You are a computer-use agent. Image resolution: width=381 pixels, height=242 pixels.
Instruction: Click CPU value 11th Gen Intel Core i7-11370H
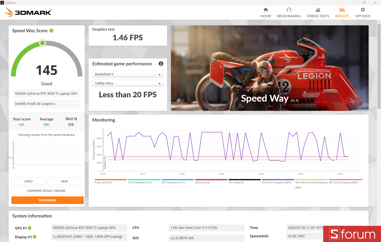[x=207, y=228]
